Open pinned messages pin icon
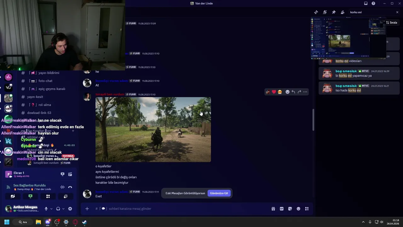403x227 pixels. point(334,12)
